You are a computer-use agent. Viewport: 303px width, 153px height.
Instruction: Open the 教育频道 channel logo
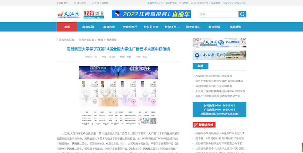94,14
